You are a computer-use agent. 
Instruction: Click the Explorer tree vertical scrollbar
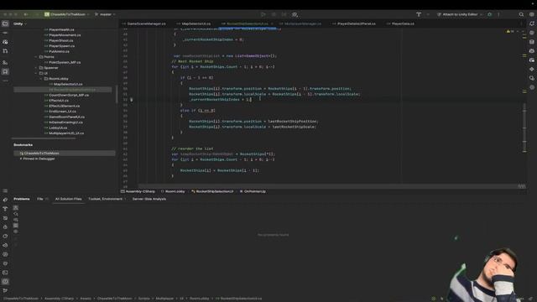pyautogui.click(x=117, y=95)
